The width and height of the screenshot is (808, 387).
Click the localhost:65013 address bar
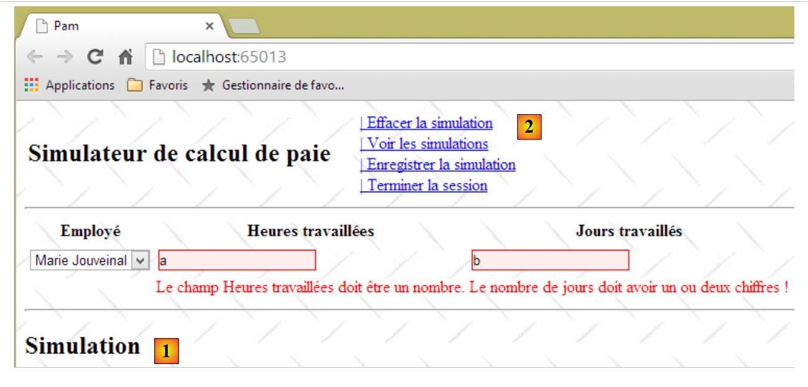click(x=435, y=58)
